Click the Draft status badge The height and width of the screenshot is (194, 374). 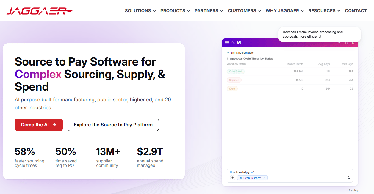point(232,89)
